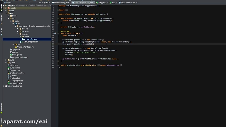226x127 pixels.
Task: Collapse the screens package
Action: [x=18, y=34]
